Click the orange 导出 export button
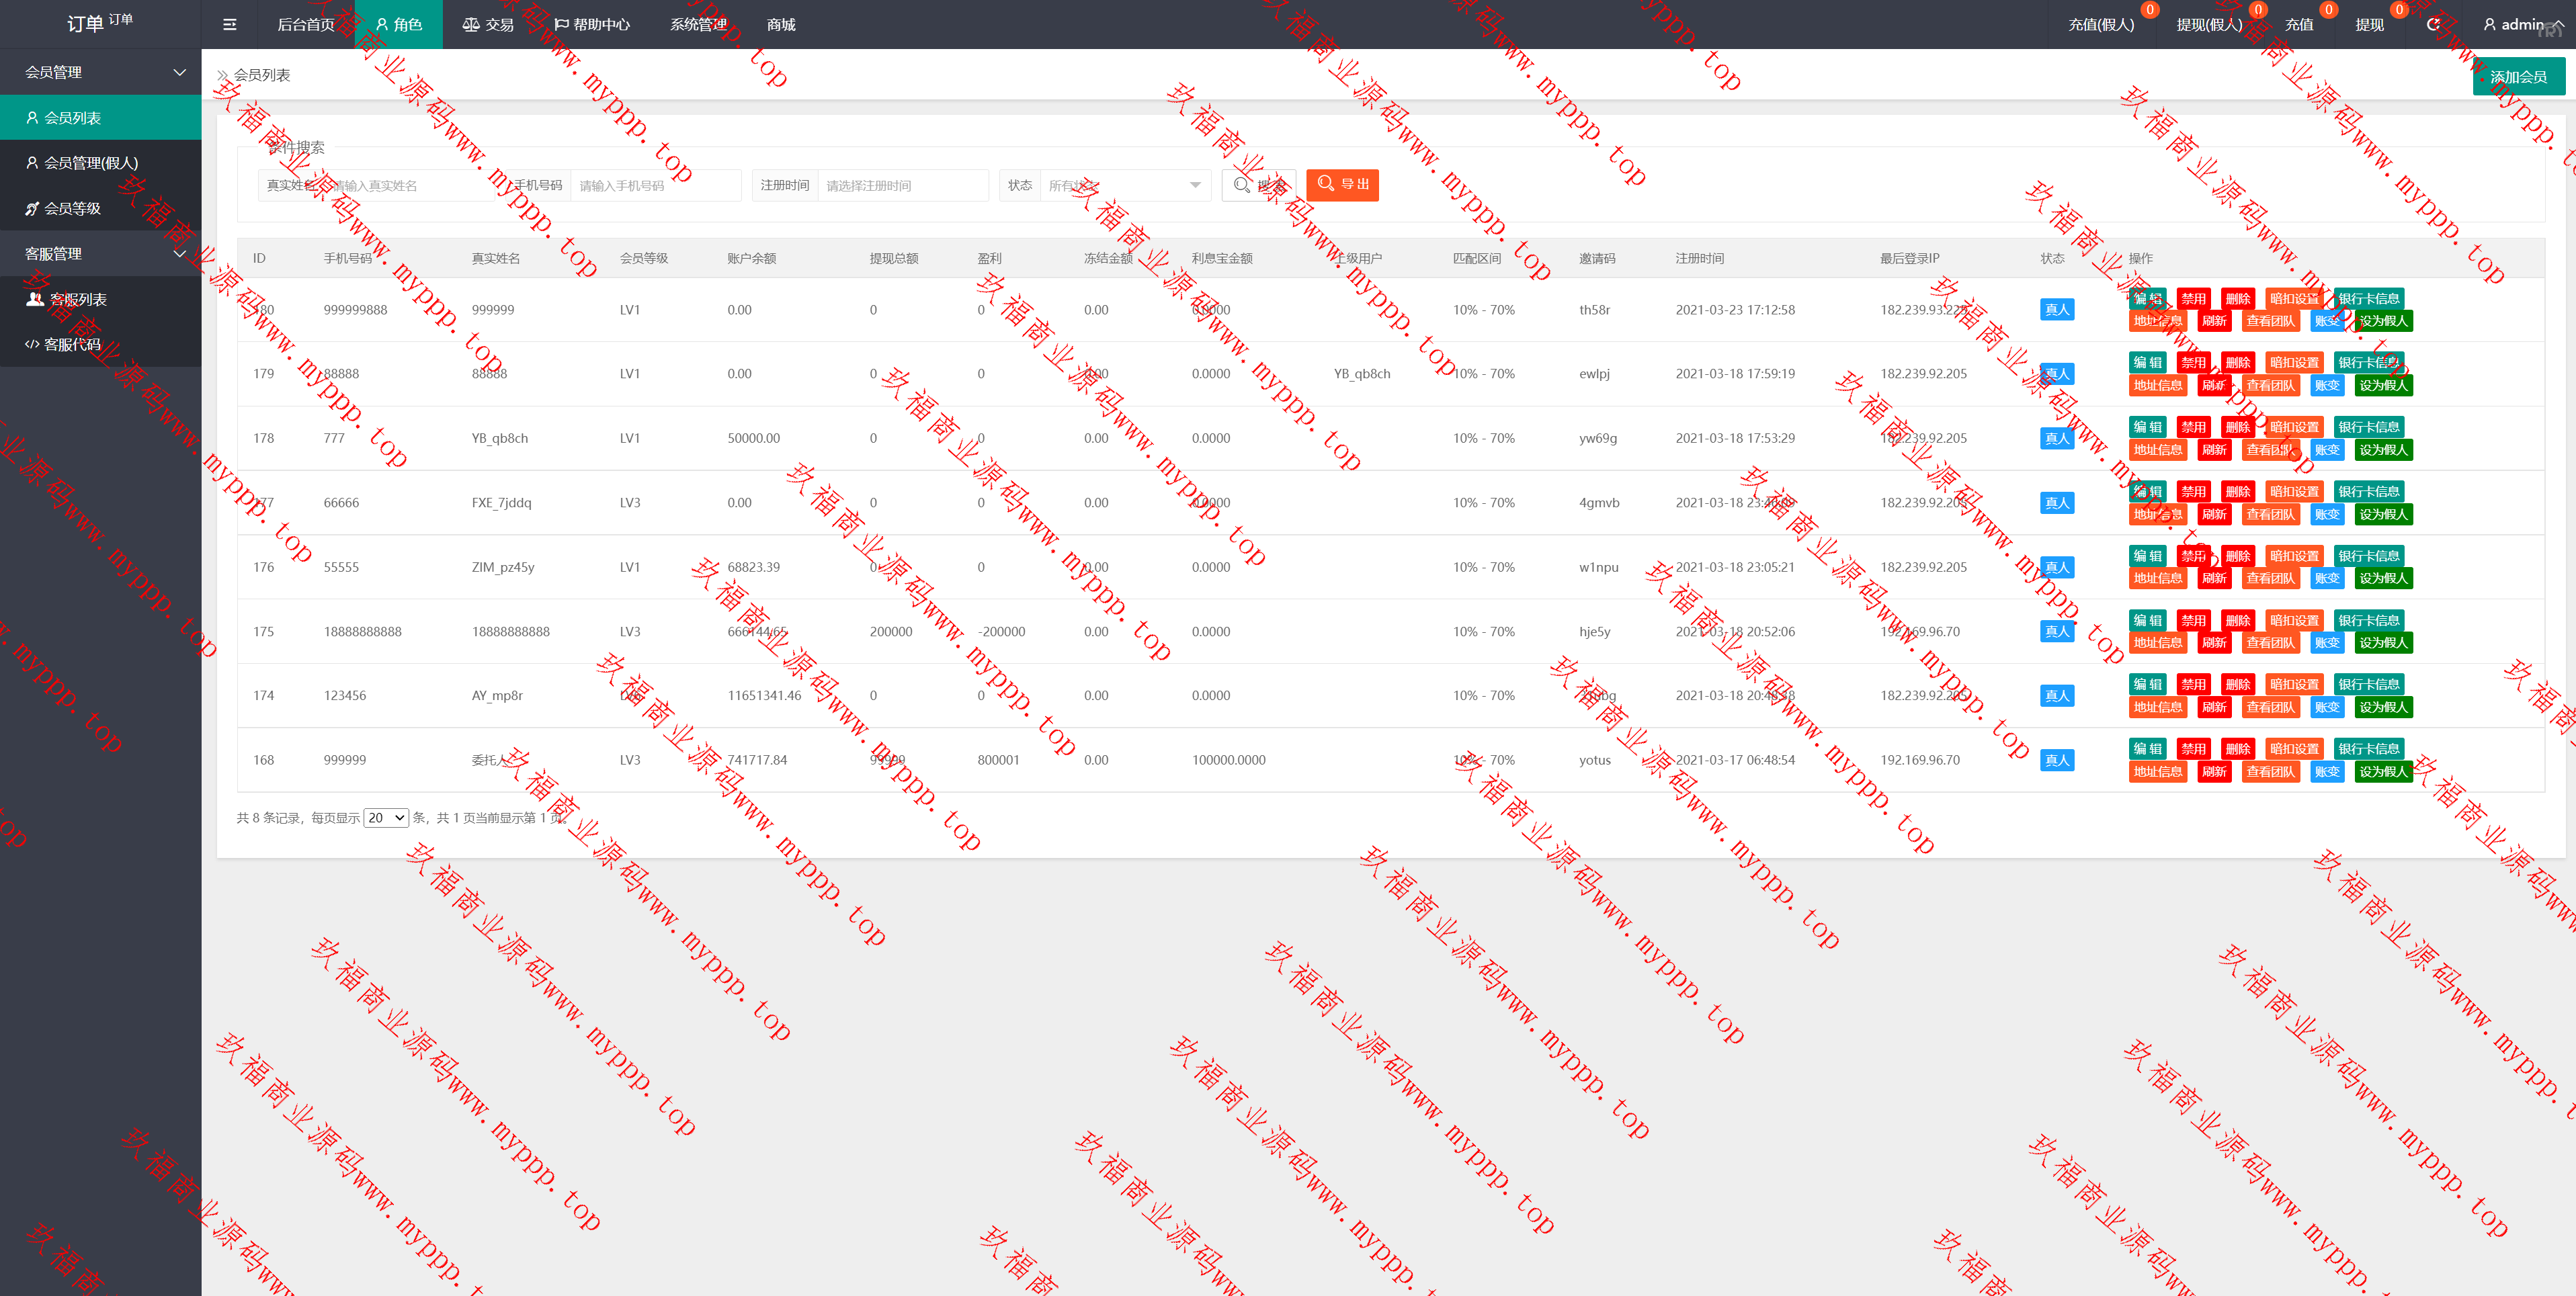The image size is (2576, 1296). 1342,185
